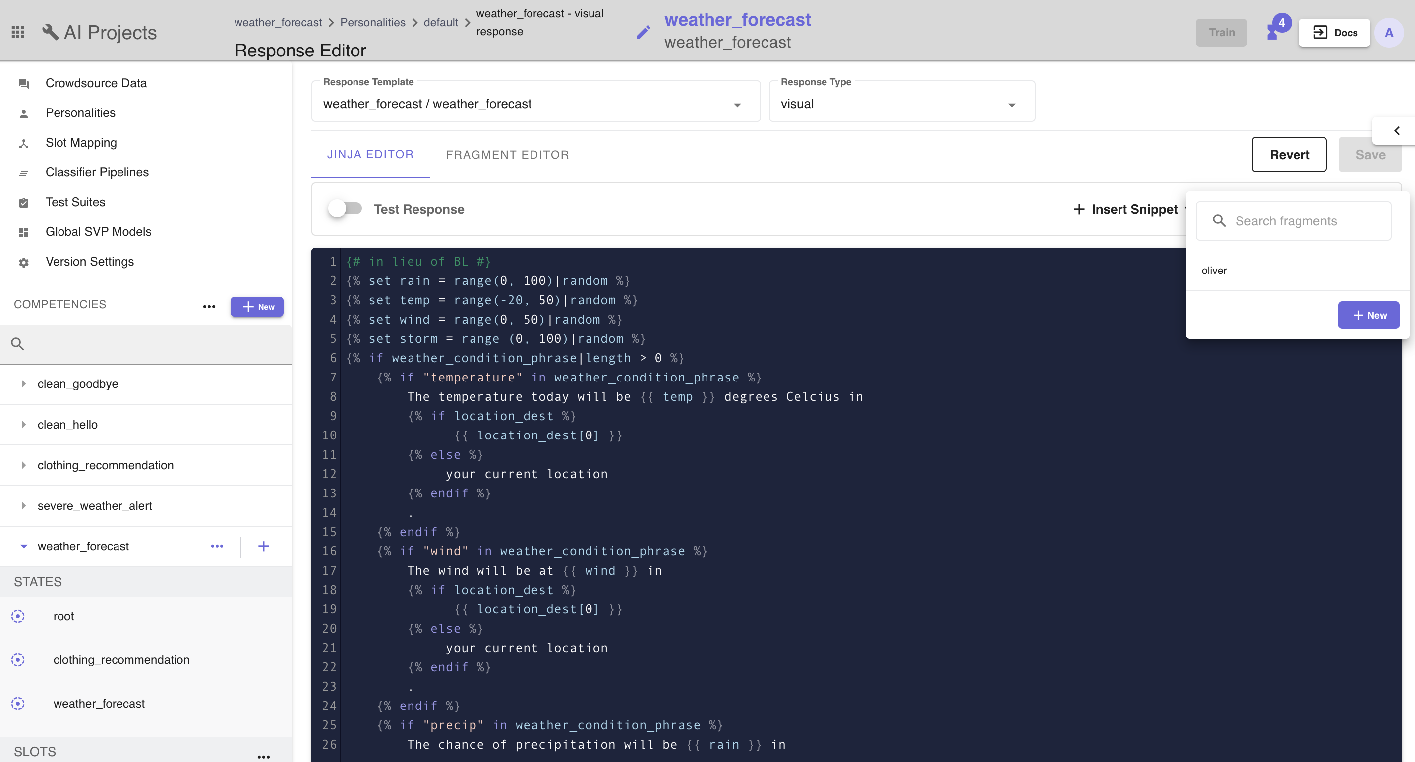This screenshot has height=762, width=1415.
Task: Open the Response Type visual dropdown
Action: tap(1013, 103)
